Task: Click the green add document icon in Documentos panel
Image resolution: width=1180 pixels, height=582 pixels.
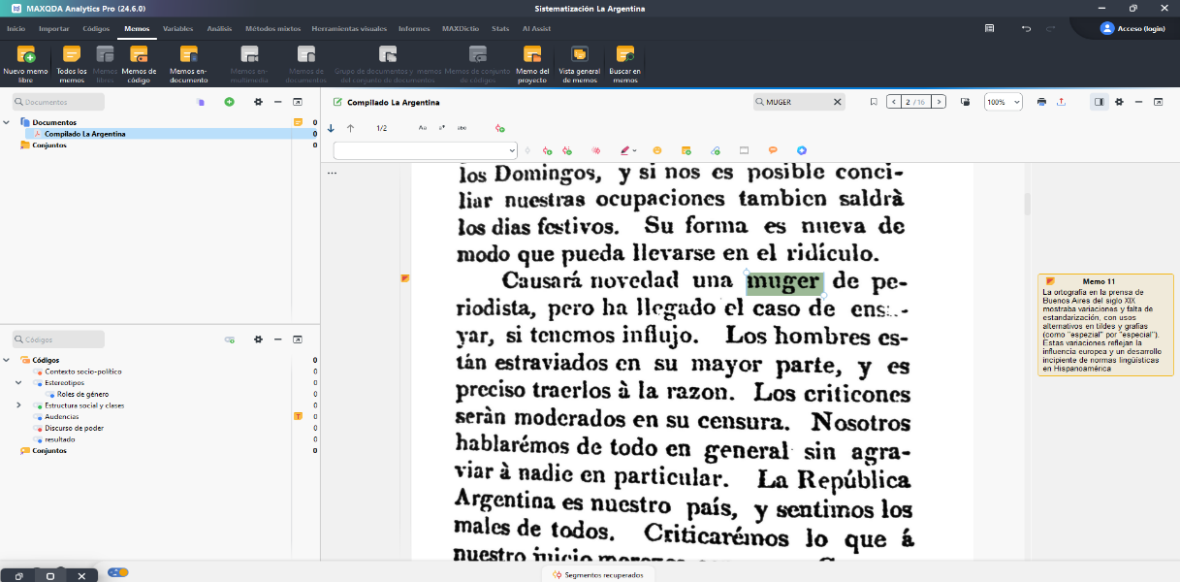Action: [229, 102]
